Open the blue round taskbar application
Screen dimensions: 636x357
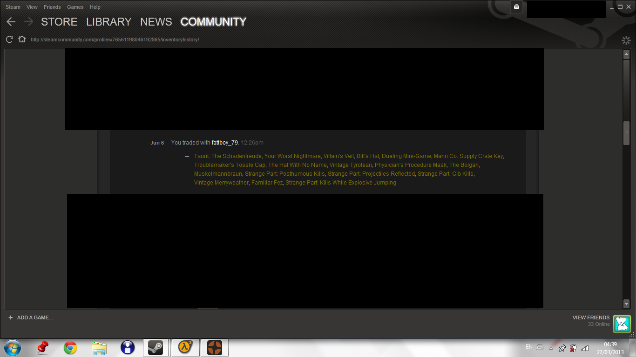point(127,348)
